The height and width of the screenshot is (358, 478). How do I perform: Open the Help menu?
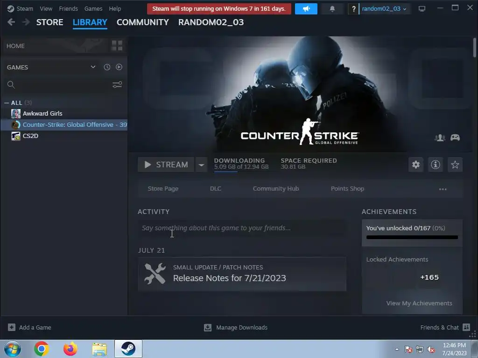tap(115, 8)
